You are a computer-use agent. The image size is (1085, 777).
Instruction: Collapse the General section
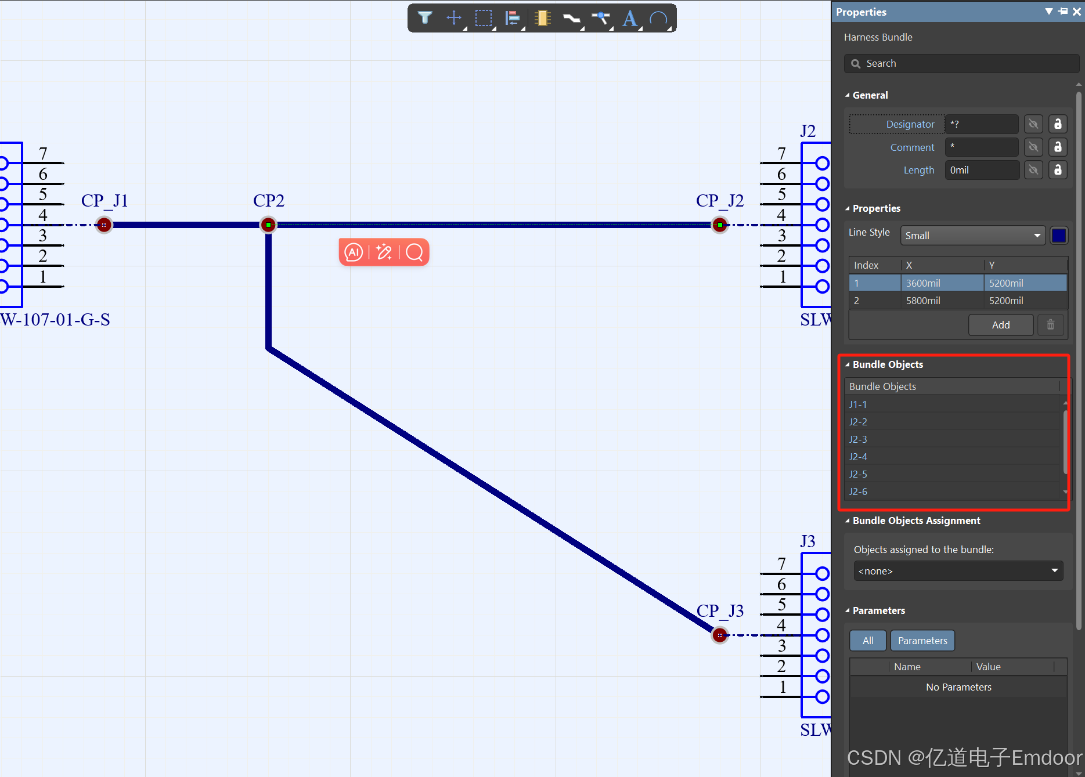tap(848, 95)
